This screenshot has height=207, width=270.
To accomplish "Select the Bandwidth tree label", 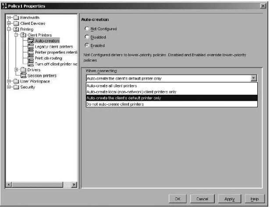I will (30, 17).
